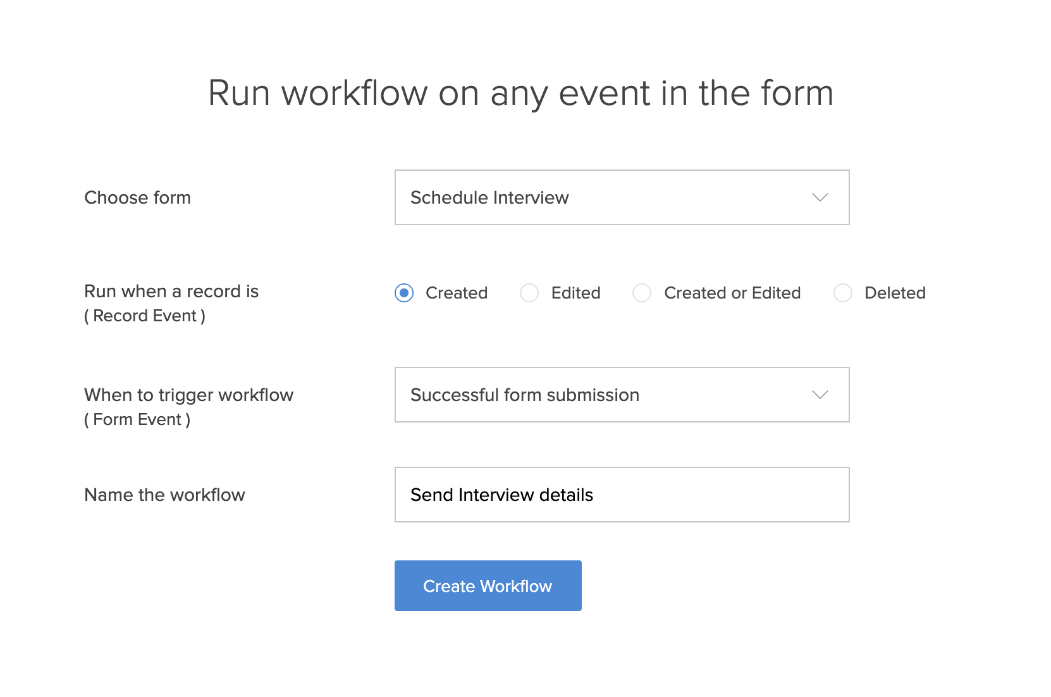1051x697 pixels.
Task: Click the "Created or Edited" label text
Action: pyautogui.click(x=732, y=293)
